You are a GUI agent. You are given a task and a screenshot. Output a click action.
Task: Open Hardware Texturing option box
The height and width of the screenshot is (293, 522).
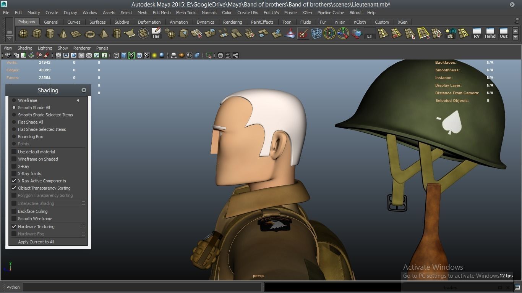pos(83,227)
